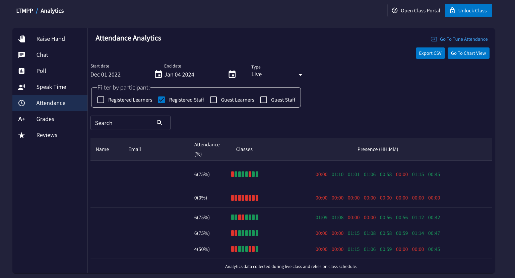Image resolution: width=515 pixels, height=278 pixels.
Task: Open the Start date calendar picker icon
Action: click(158, 74)
